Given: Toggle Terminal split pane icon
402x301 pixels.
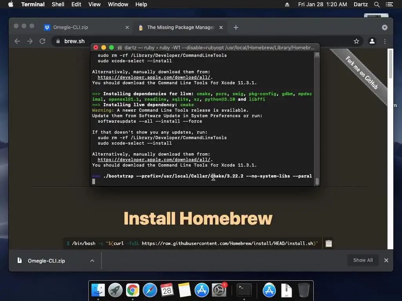Looking at the screenshot, I should point(317,54).
